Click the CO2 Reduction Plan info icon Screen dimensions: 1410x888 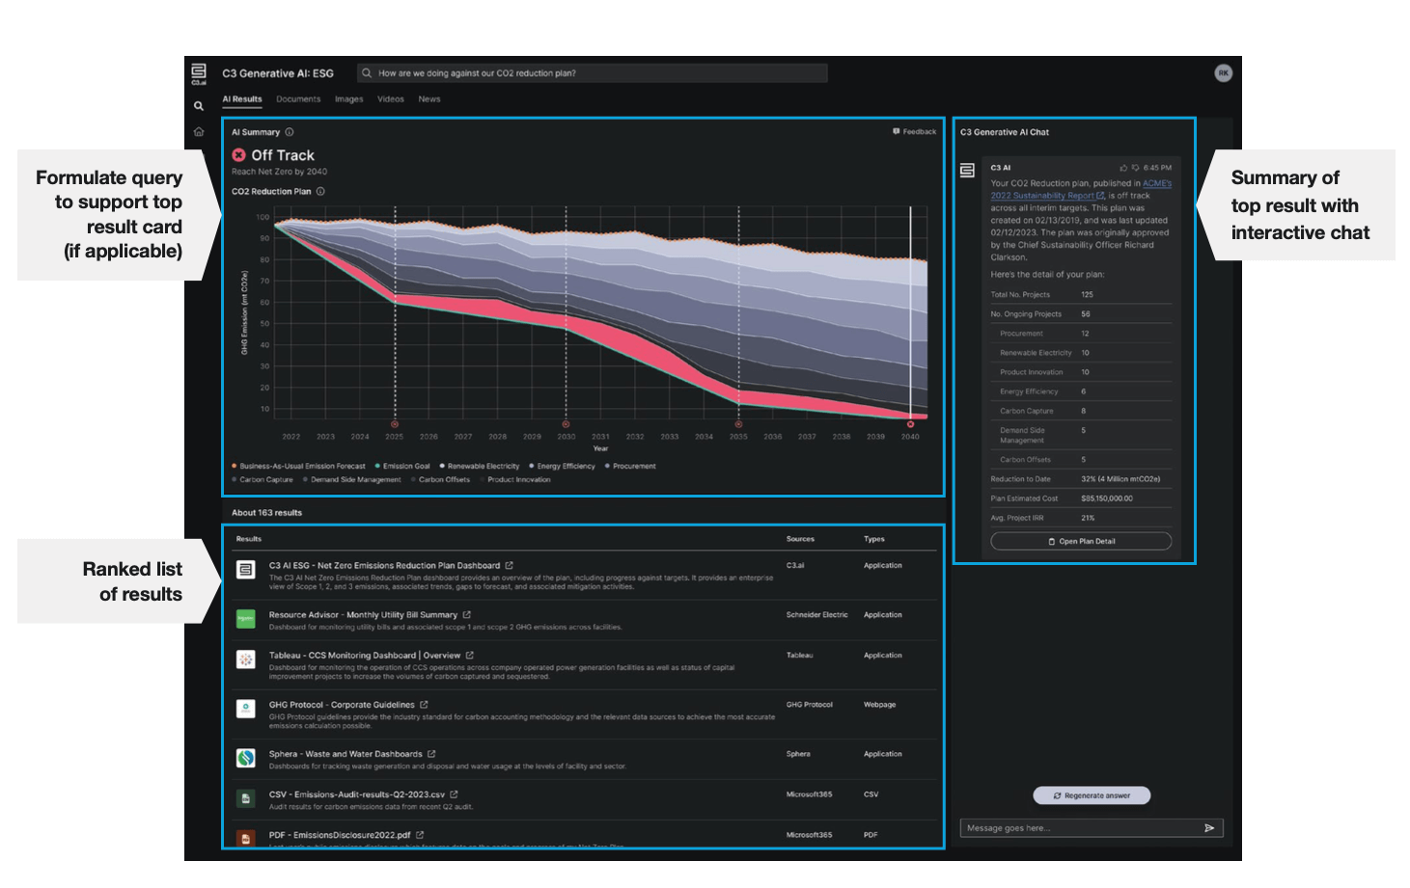pyautogui.click(x=320, y=191)
